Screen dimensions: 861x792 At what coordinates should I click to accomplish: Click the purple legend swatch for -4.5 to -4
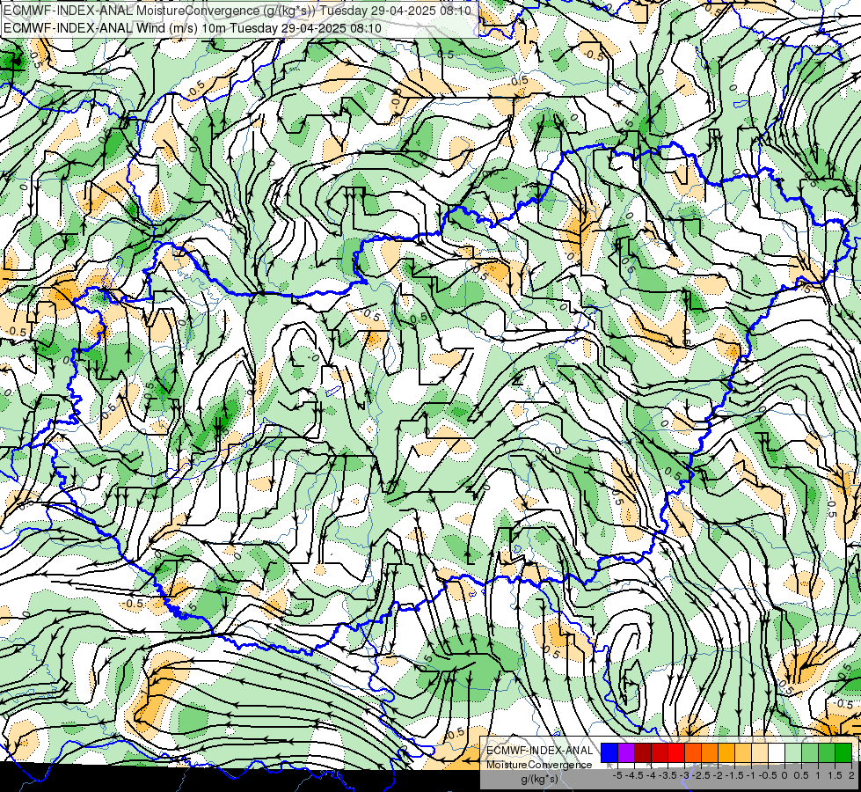pos(626,752)
